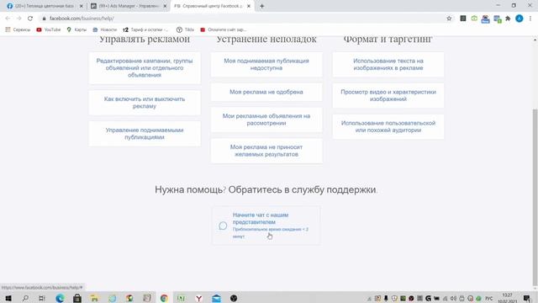Viewport: 538px width, 303px height.
Task: Click the site lock icon in address bar
Action: point(44,19)
